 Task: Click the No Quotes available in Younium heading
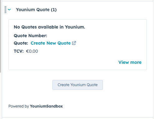tap(50, 27)
